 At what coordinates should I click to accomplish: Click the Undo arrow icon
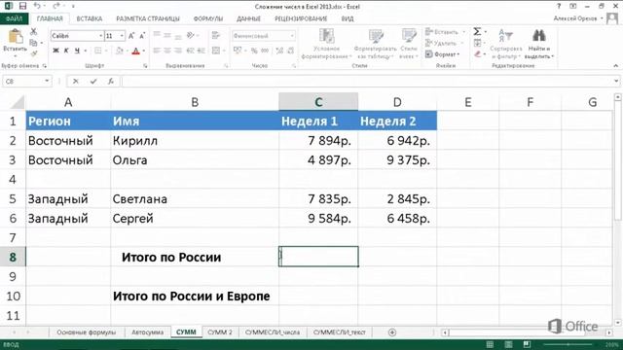tap(37, 6)
